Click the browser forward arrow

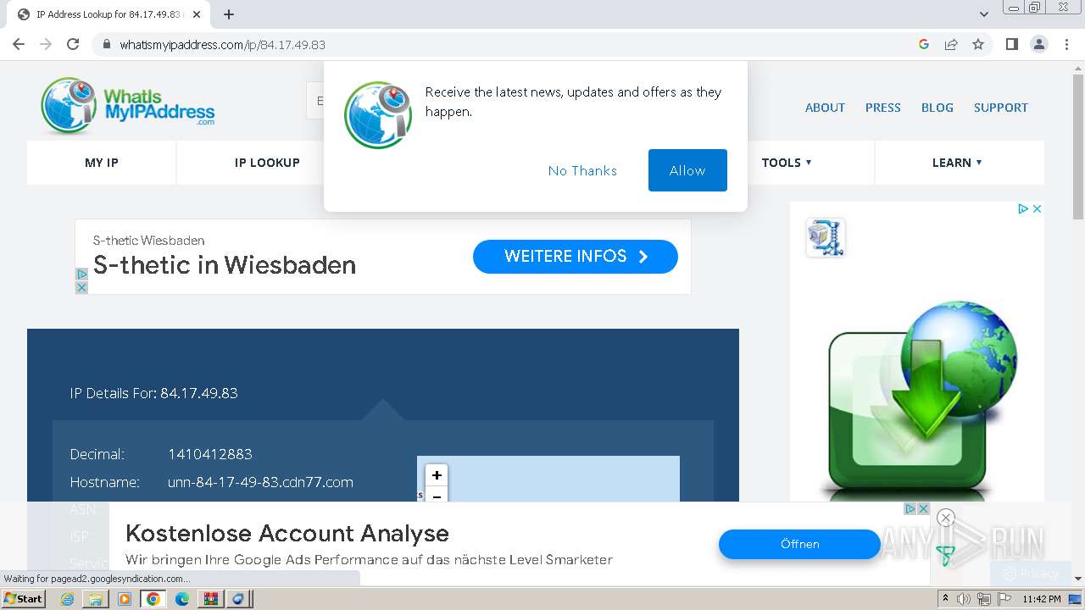(x=46, y=44)
